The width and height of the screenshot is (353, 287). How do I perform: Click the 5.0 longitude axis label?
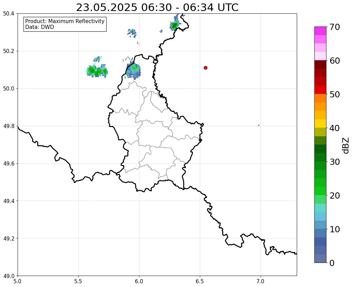tap(18, 281)
